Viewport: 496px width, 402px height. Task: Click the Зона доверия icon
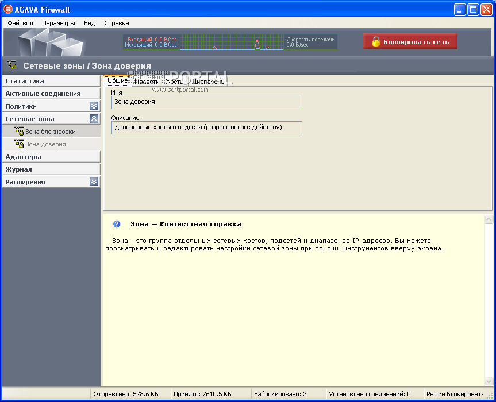click(x=19, y=144)
